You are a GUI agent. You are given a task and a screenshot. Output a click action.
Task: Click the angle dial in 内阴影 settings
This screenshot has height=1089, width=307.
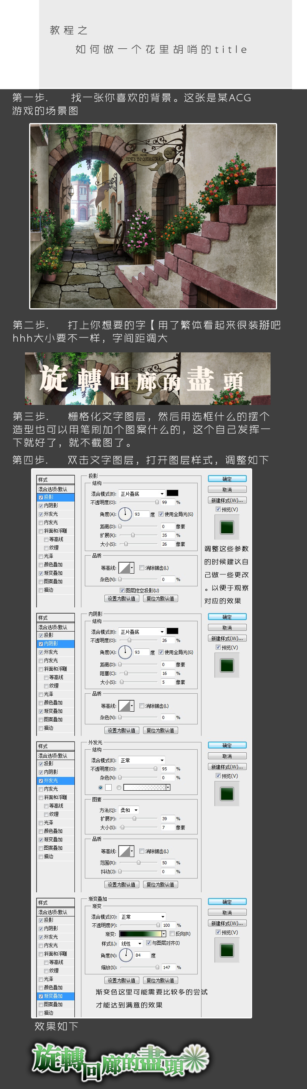(x=125, y=652)
